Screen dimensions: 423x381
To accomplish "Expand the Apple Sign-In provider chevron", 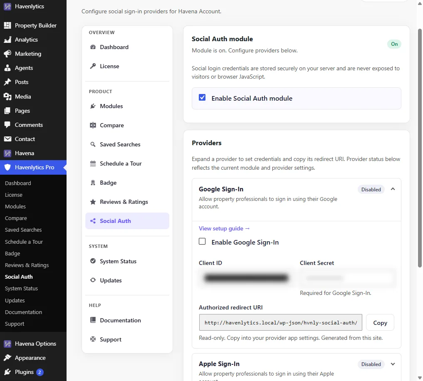I will pyautogui.click(x=393, y=364).
